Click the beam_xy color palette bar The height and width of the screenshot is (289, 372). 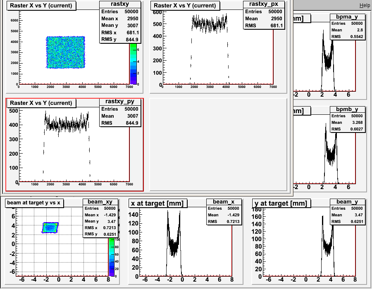pyautogui.click(x=112, y=257)
